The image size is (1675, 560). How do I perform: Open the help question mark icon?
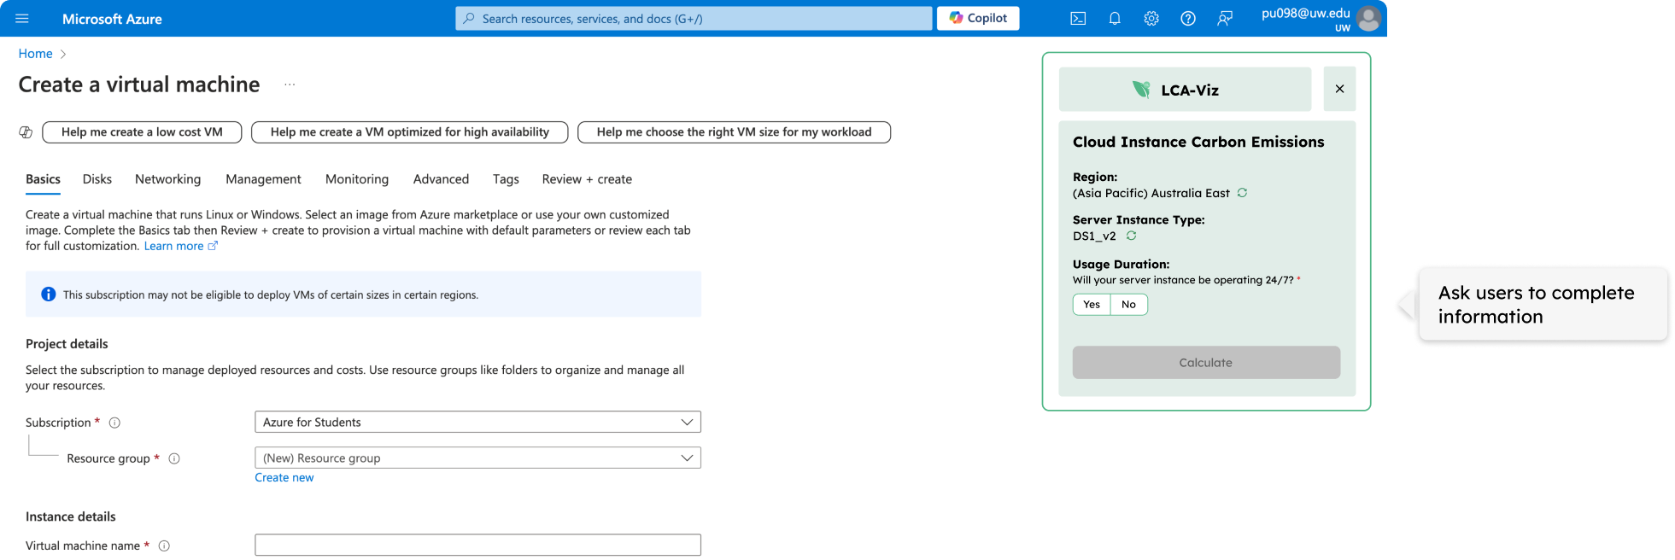tap(1188, 19)
